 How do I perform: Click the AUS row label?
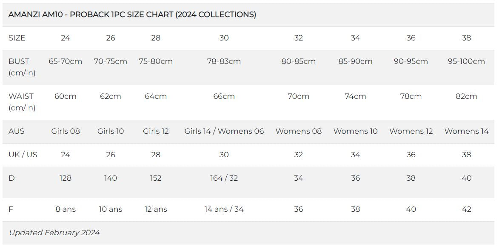pyautogui.click(x=17, y=131)
